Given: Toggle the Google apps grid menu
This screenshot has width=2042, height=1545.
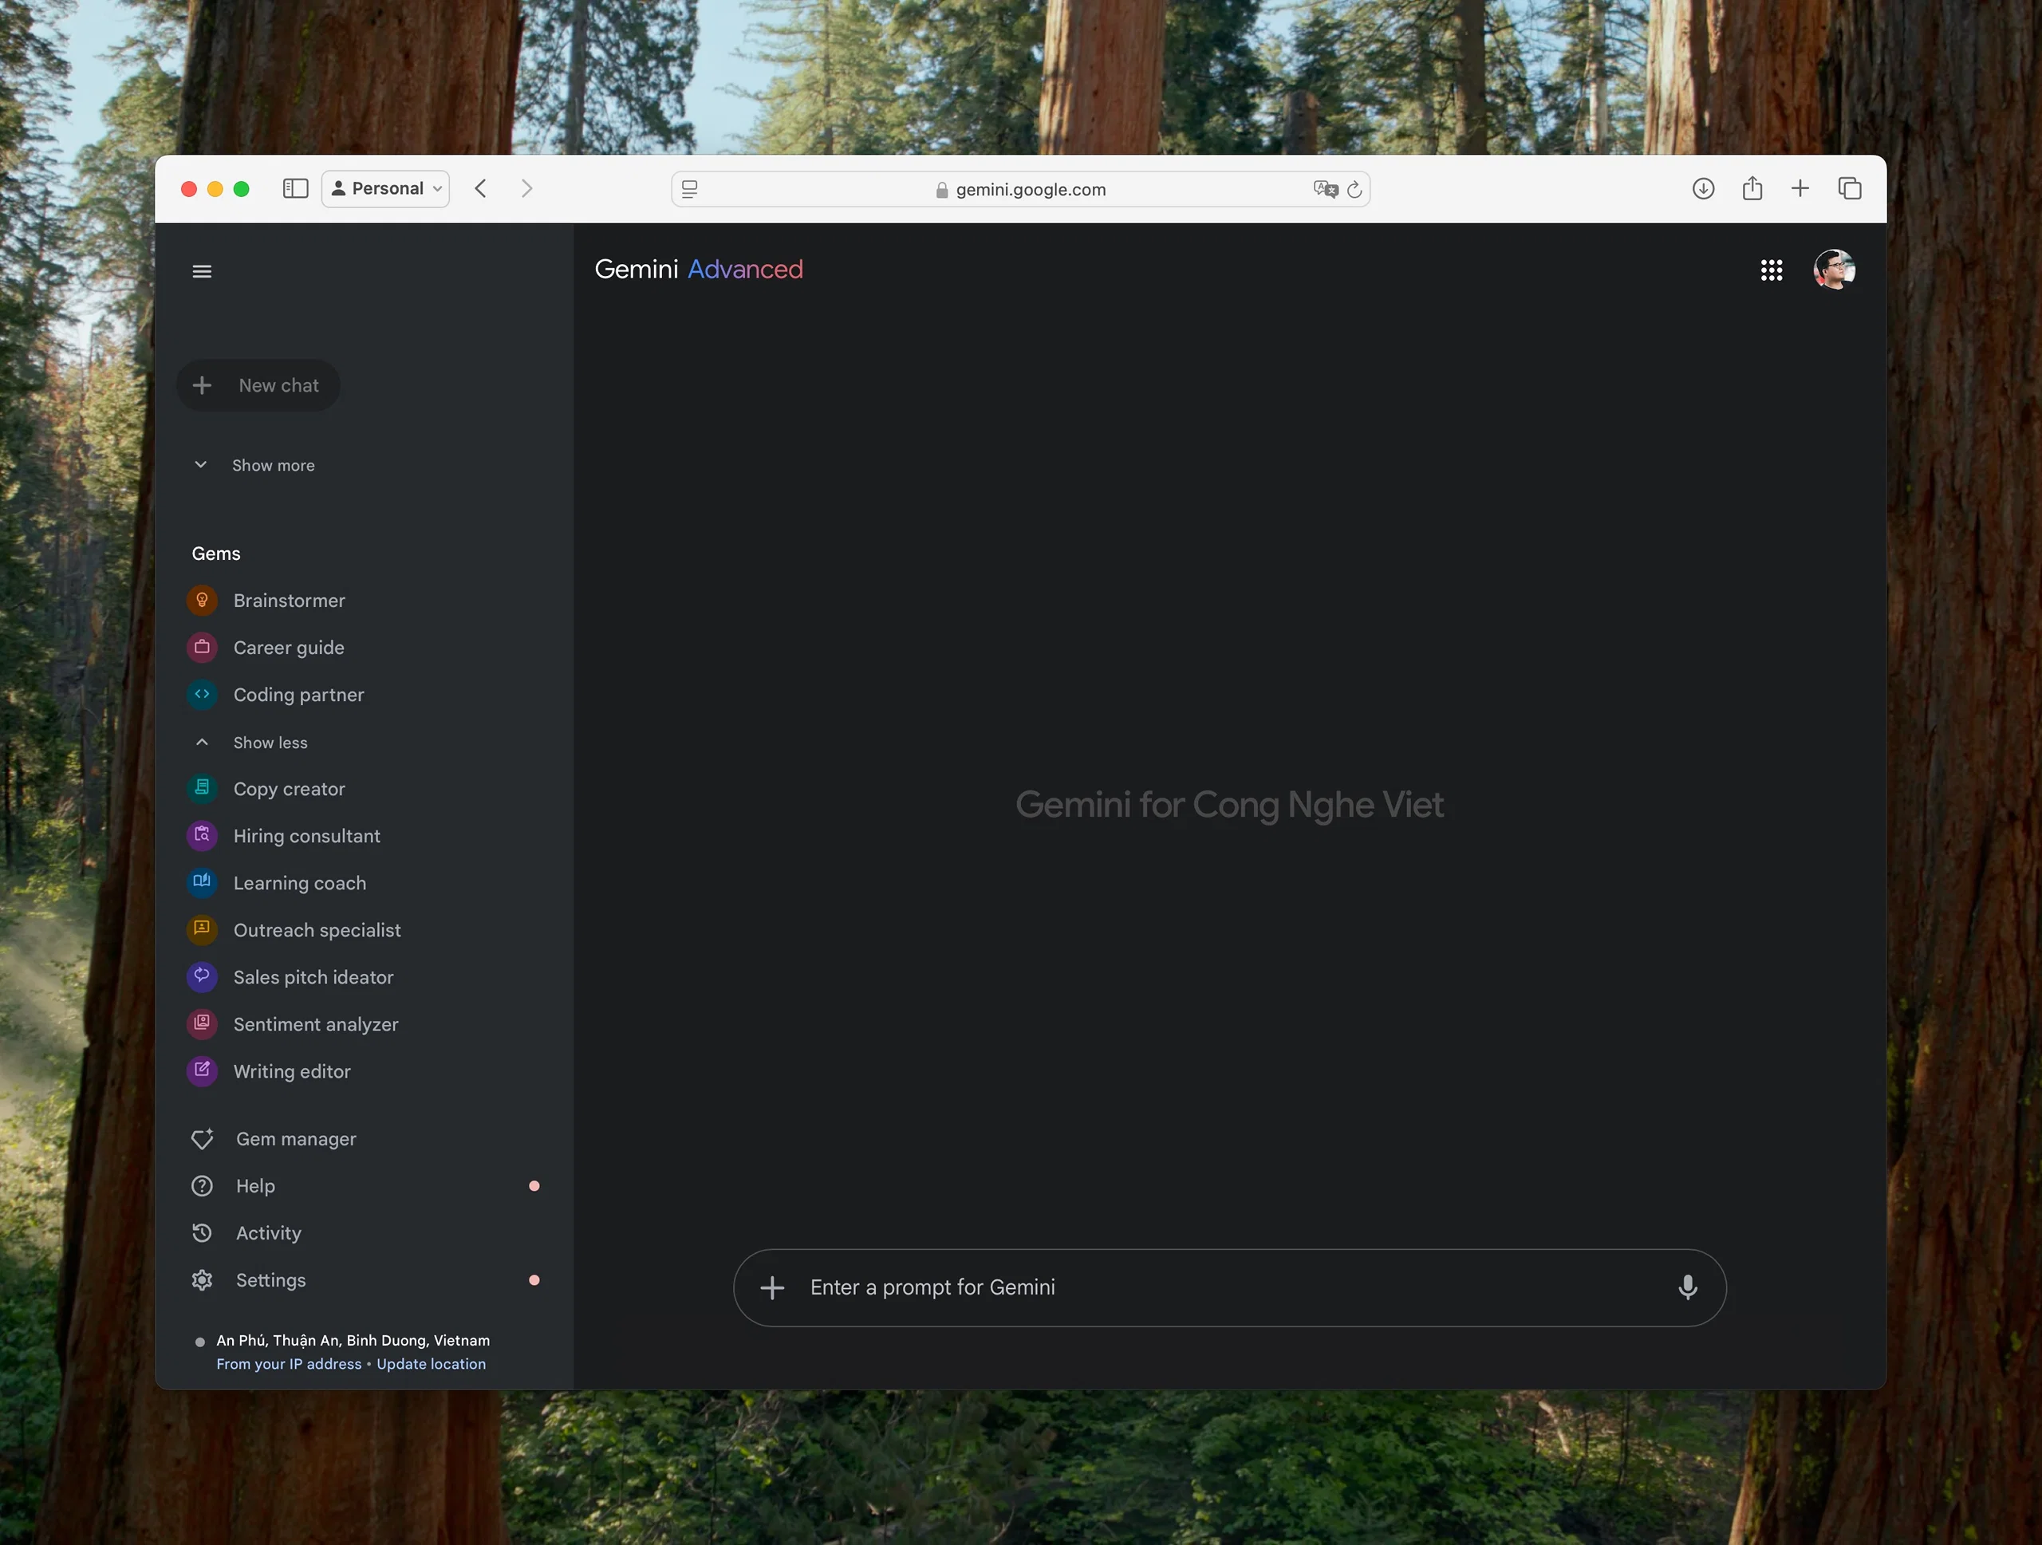Looking at the screenshot, I should [x=1771, y=268].
